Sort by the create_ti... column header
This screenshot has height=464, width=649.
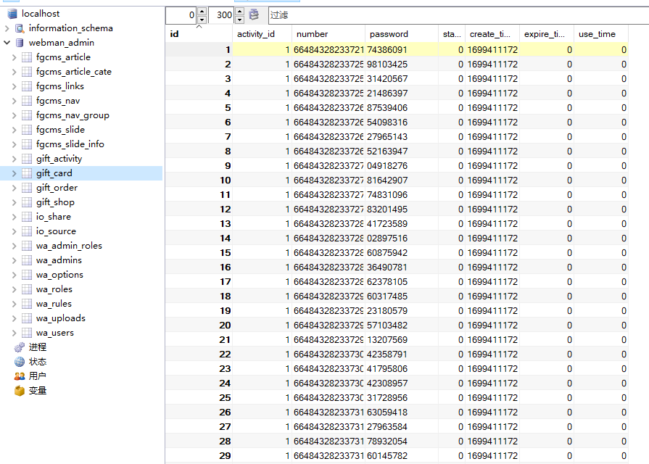click(x=492, y=34)
